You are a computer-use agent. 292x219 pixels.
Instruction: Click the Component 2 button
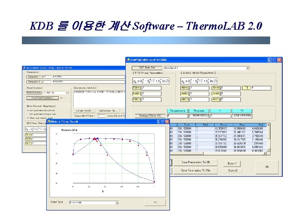[34, 82]
